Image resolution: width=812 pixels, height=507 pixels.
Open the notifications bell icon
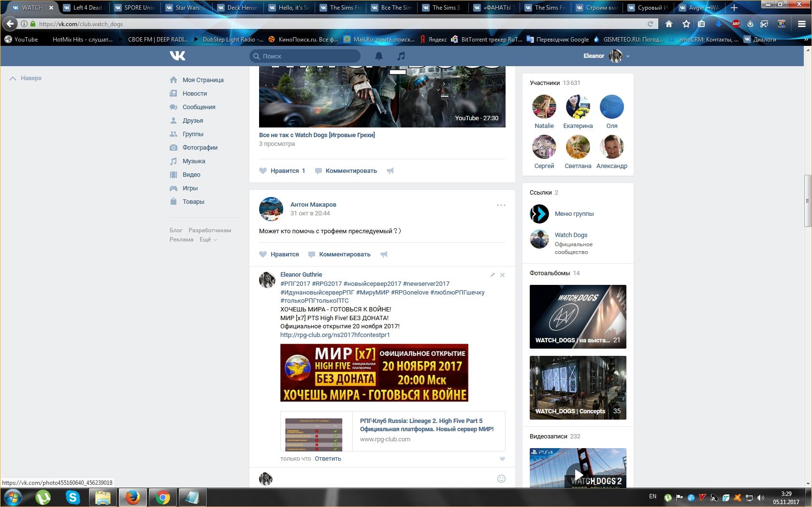[x=379, y=56]
